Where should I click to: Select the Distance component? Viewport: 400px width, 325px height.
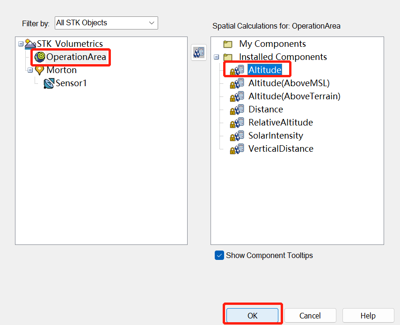[x=265, y=110]
